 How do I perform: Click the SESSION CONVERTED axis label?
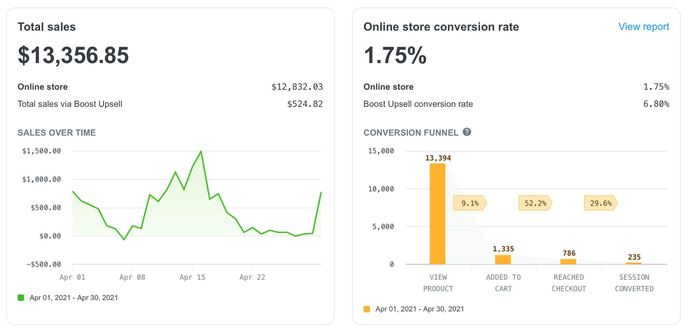634,283
